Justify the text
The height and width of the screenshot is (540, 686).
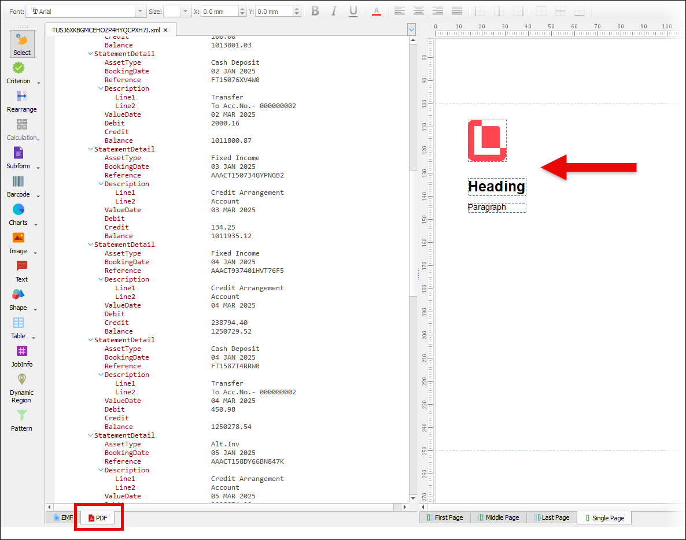(x=457, y=12)
